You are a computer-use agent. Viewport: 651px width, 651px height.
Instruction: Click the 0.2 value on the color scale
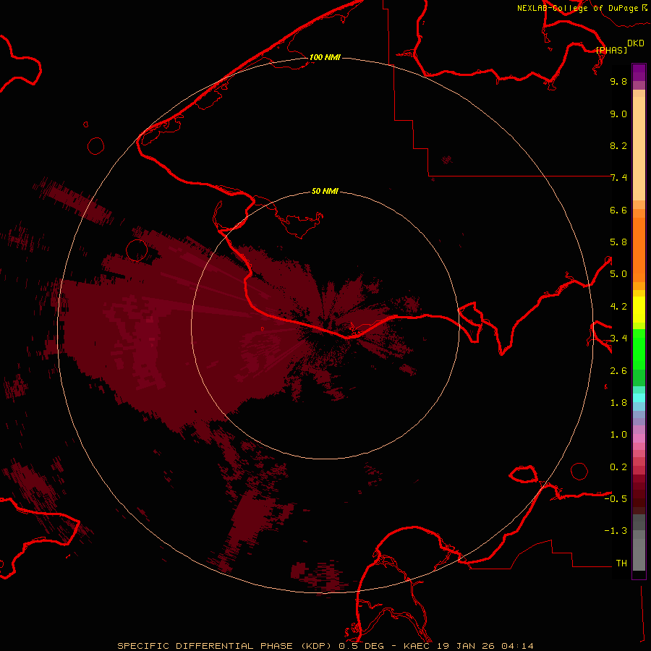coord(618,467)
